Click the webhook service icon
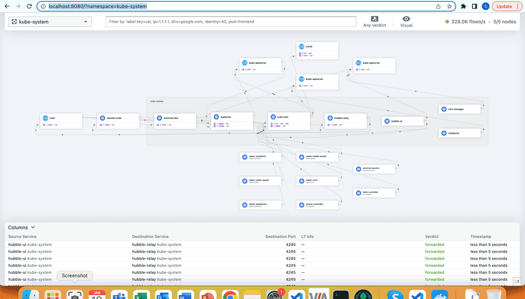525x299 pixels. (216, 117)
